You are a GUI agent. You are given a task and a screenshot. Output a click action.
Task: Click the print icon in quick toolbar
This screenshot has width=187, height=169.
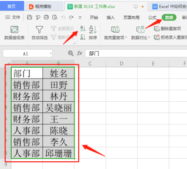[x=46, y=17]
